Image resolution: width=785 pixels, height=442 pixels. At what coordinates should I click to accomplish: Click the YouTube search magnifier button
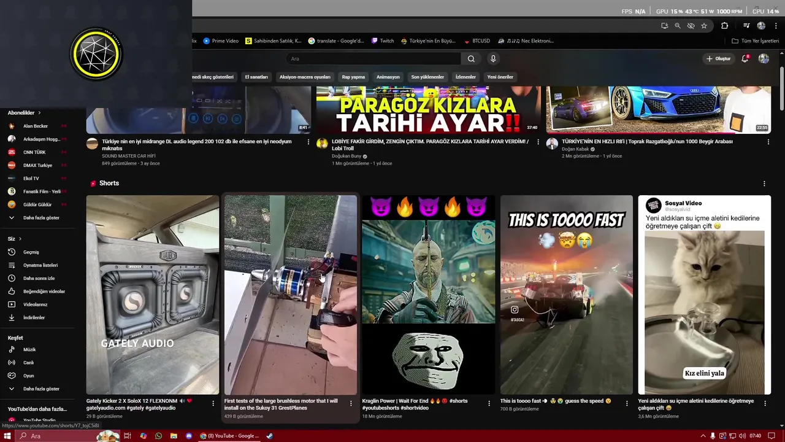[x=471, y=59]
